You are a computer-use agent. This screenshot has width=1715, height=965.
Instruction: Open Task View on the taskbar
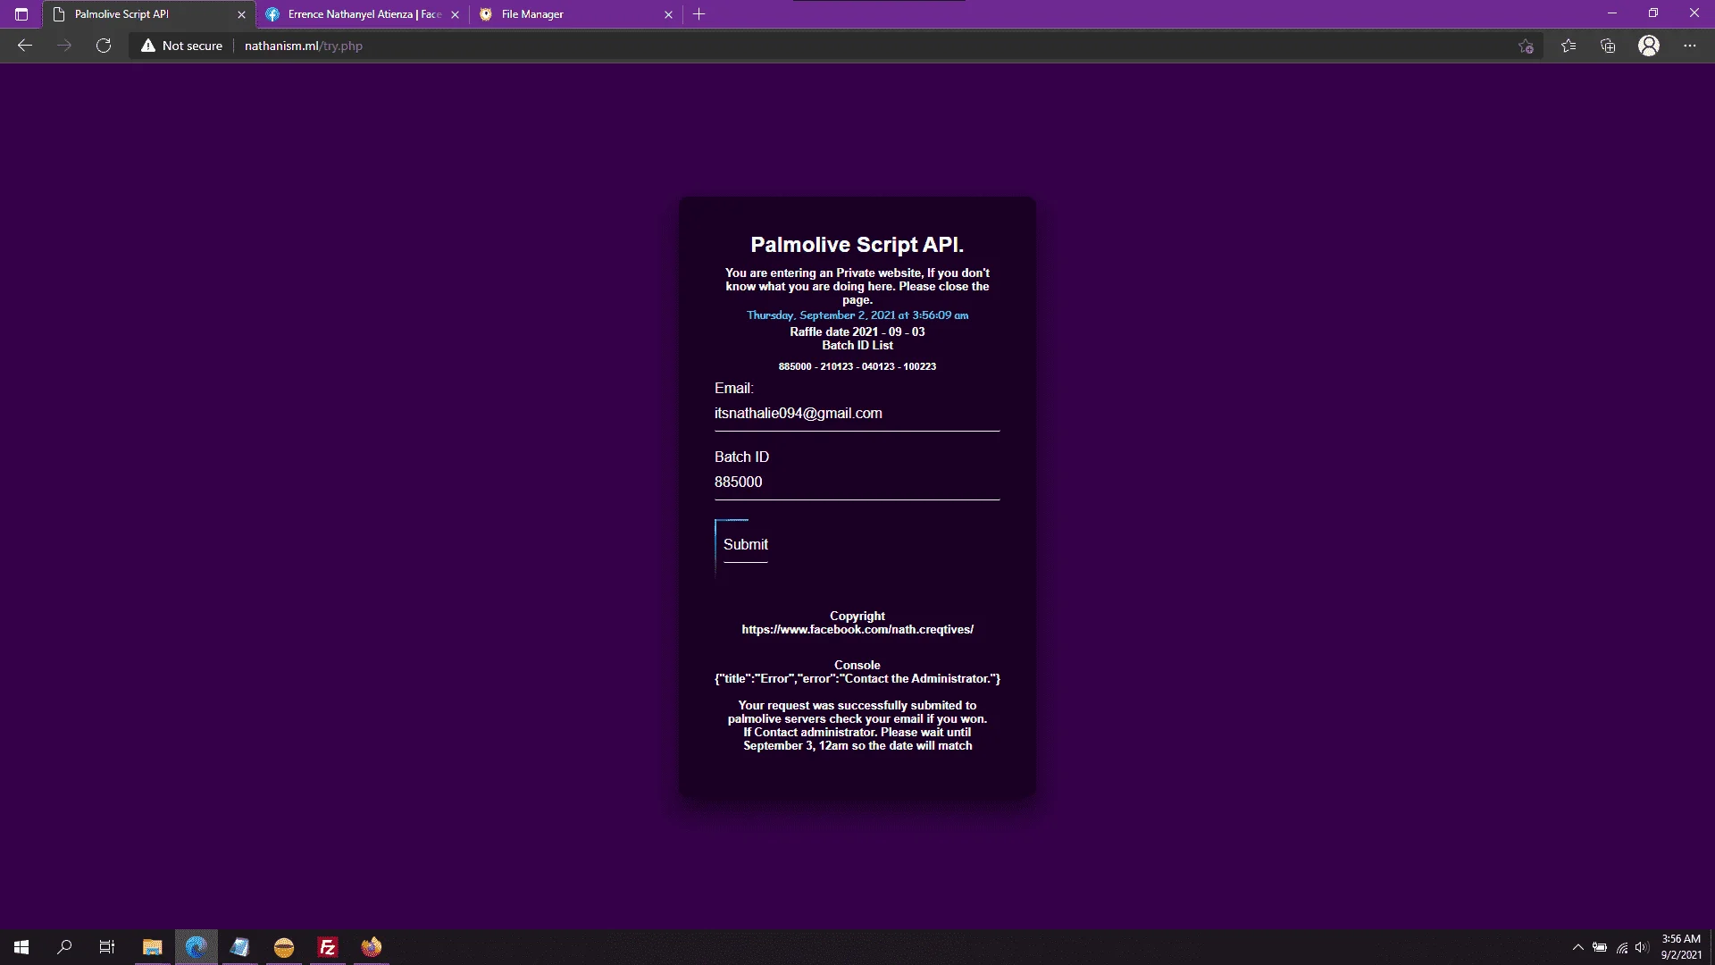click(x=107, y=947)
